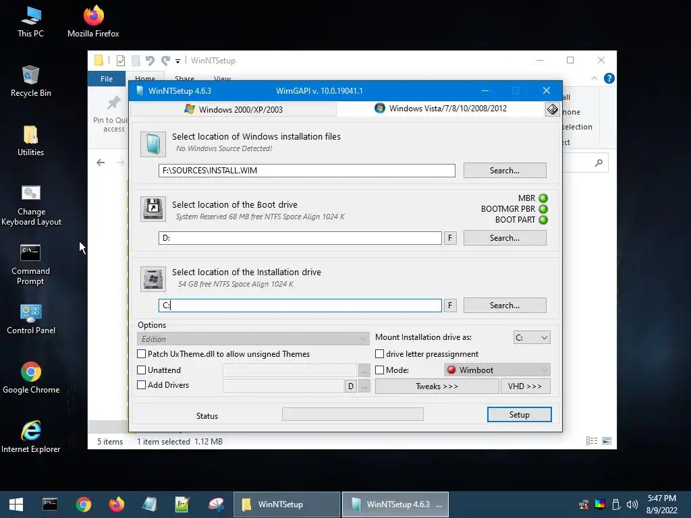691x518 pixels.
Task: Enable drive letter preassignment checkbox
Action: pyautogui.click(x=379, y=353)
